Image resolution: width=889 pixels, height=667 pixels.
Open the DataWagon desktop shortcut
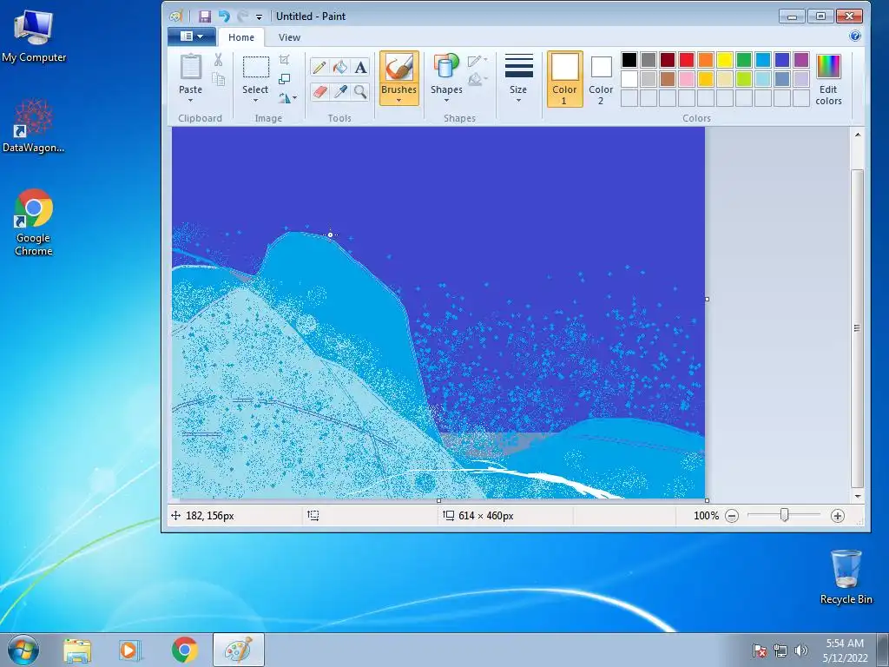pyautogui.click(x=34, y=126)
